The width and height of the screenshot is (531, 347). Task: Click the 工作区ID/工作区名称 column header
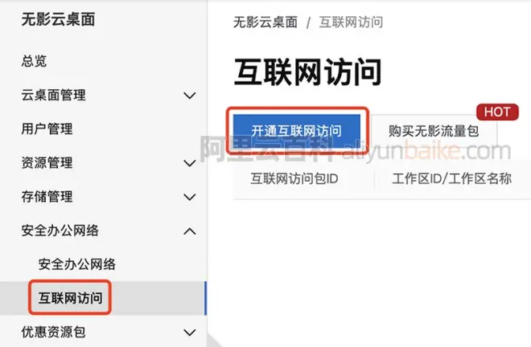(452, 178)
